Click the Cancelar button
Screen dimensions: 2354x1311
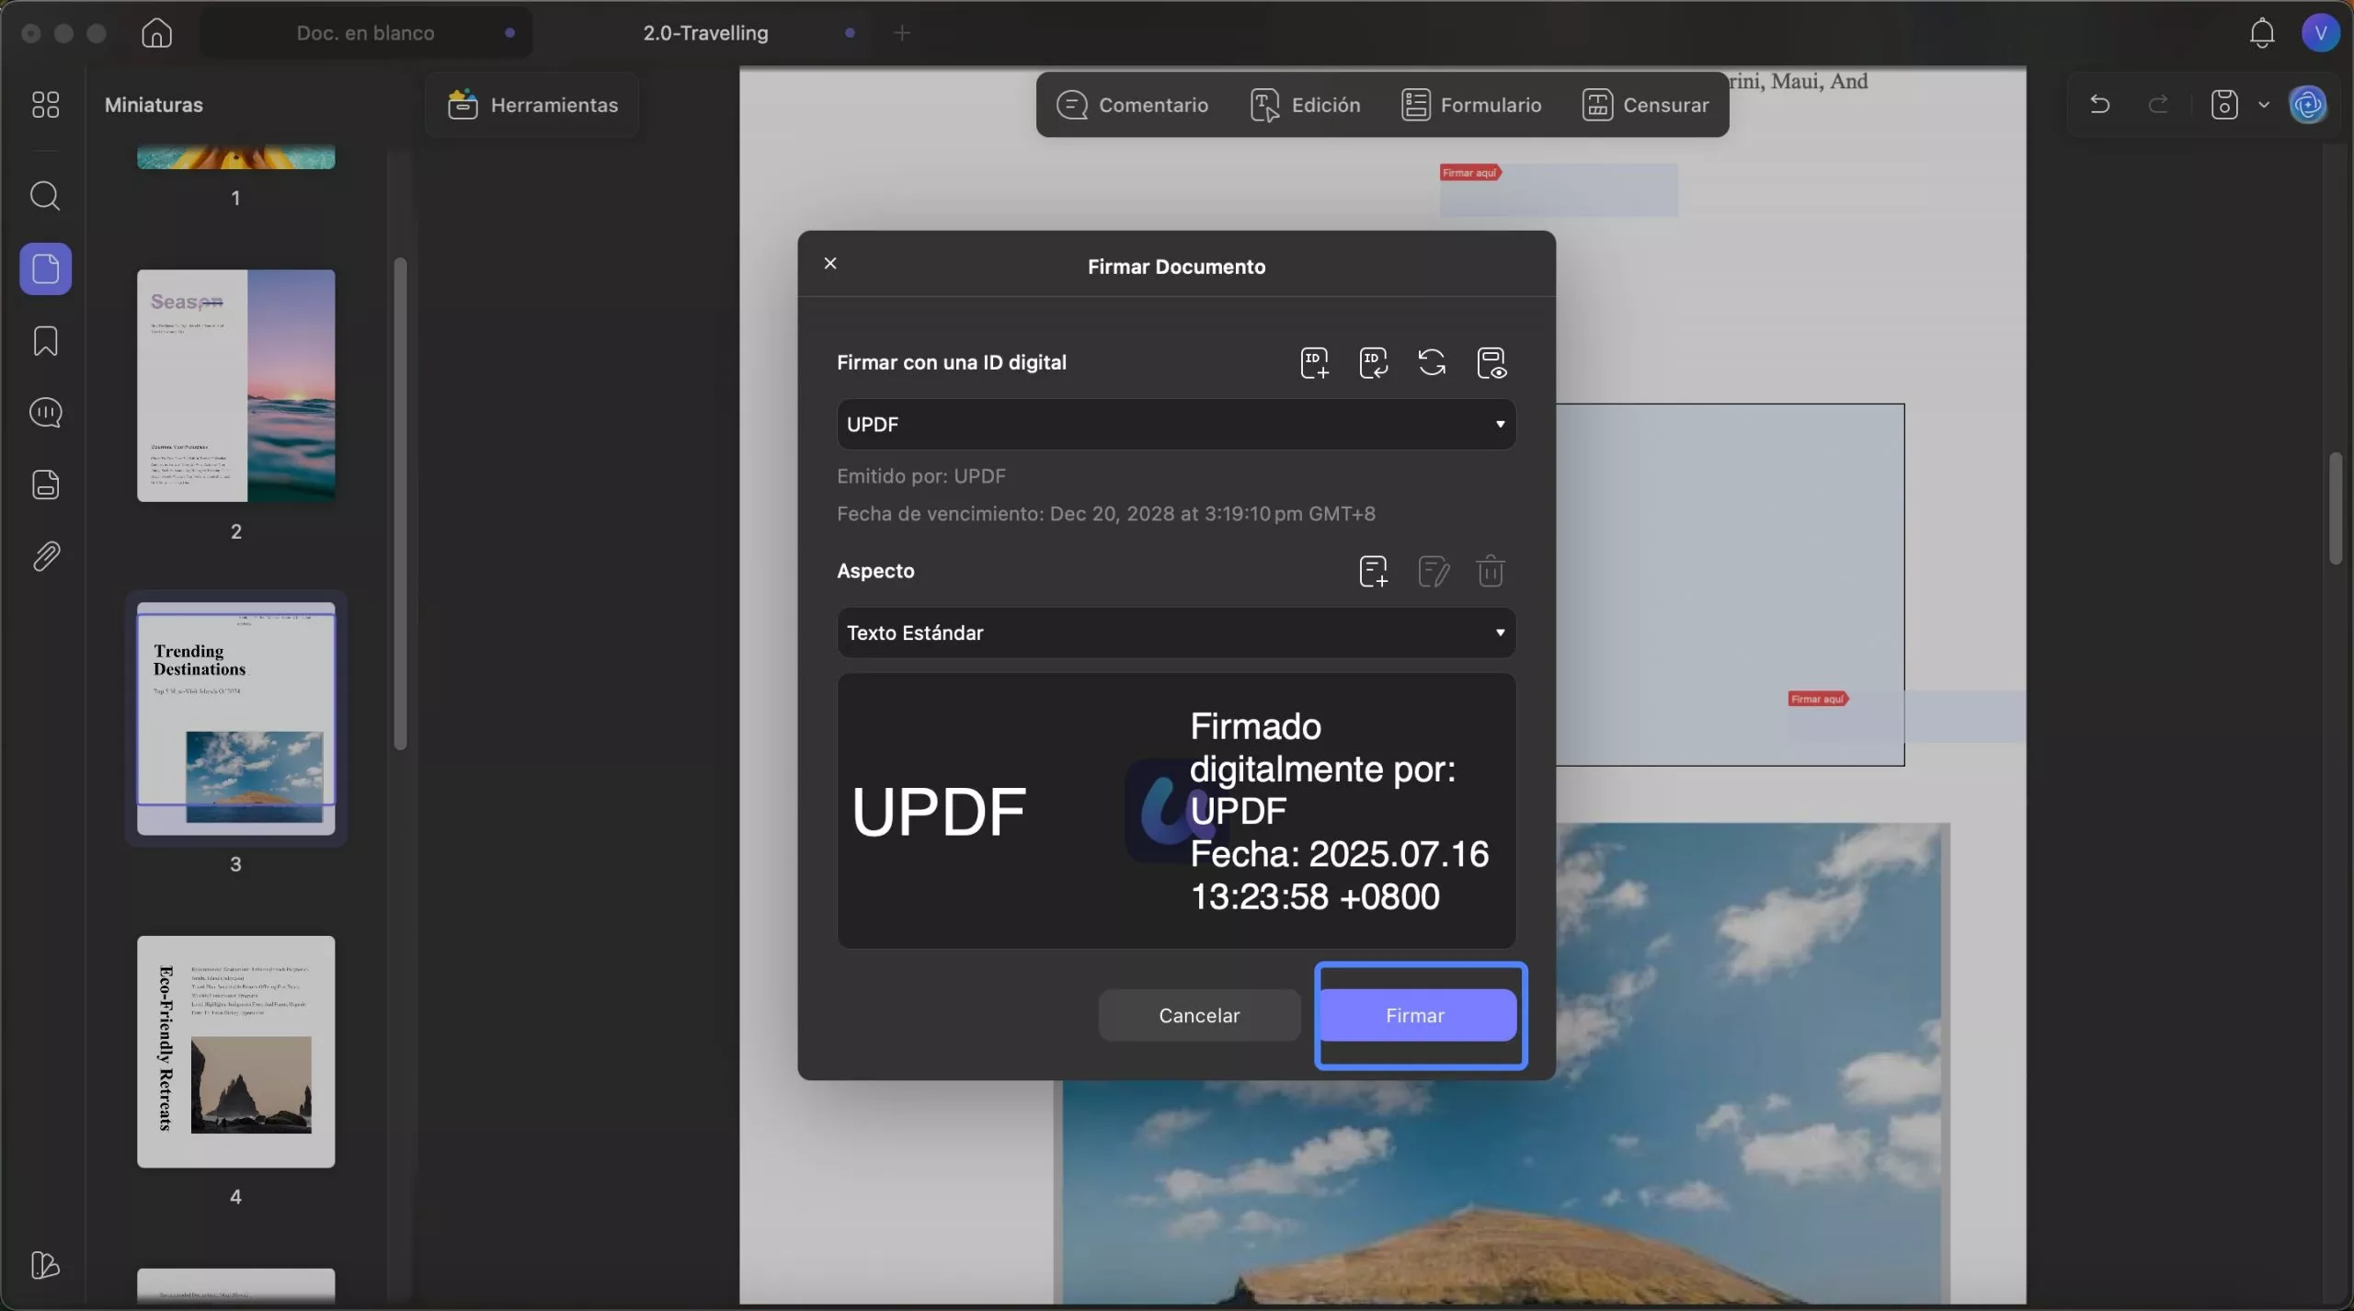click(1199, 1015)
